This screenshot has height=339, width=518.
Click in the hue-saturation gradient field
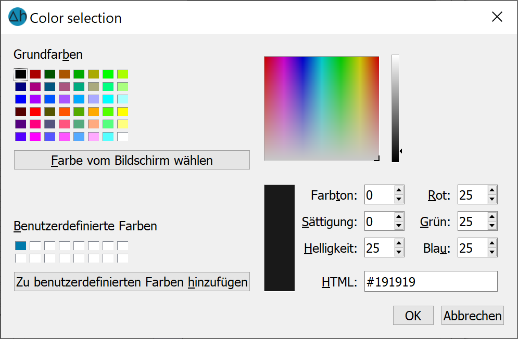321,108
